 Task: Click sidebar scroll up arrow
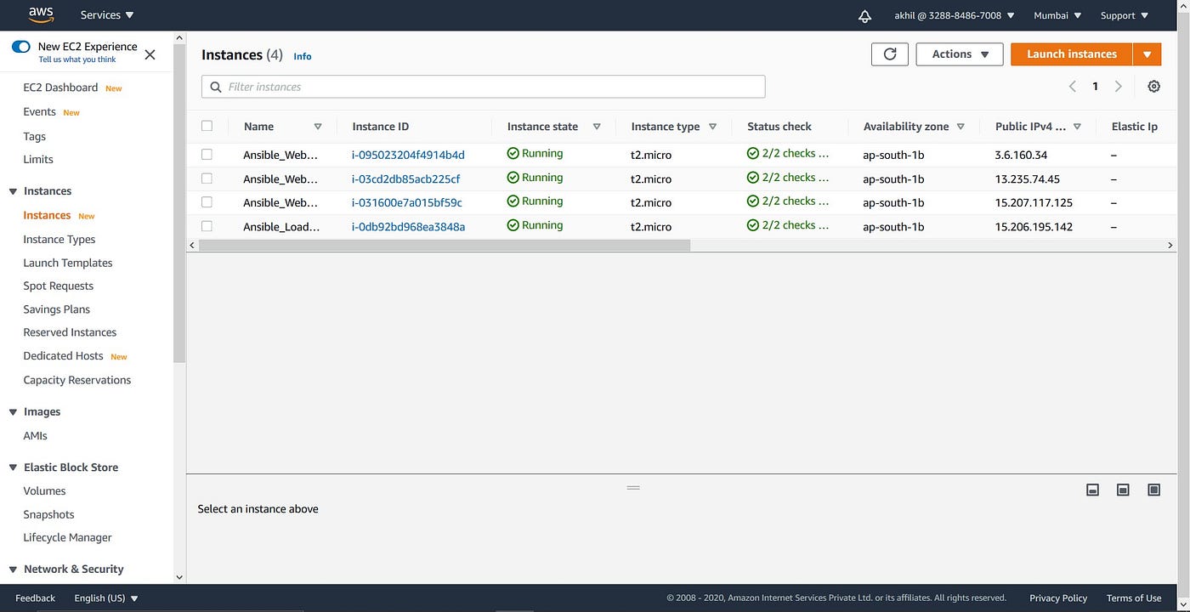coord(179,38)
